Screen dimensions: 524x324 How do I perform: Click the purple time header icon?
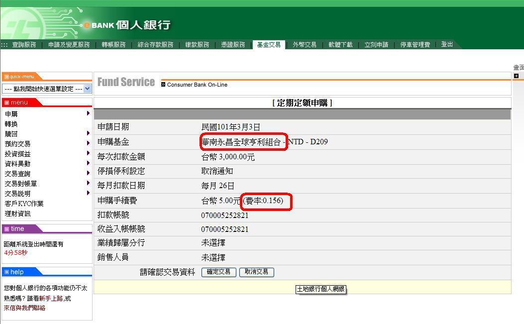tap(6, 229)
